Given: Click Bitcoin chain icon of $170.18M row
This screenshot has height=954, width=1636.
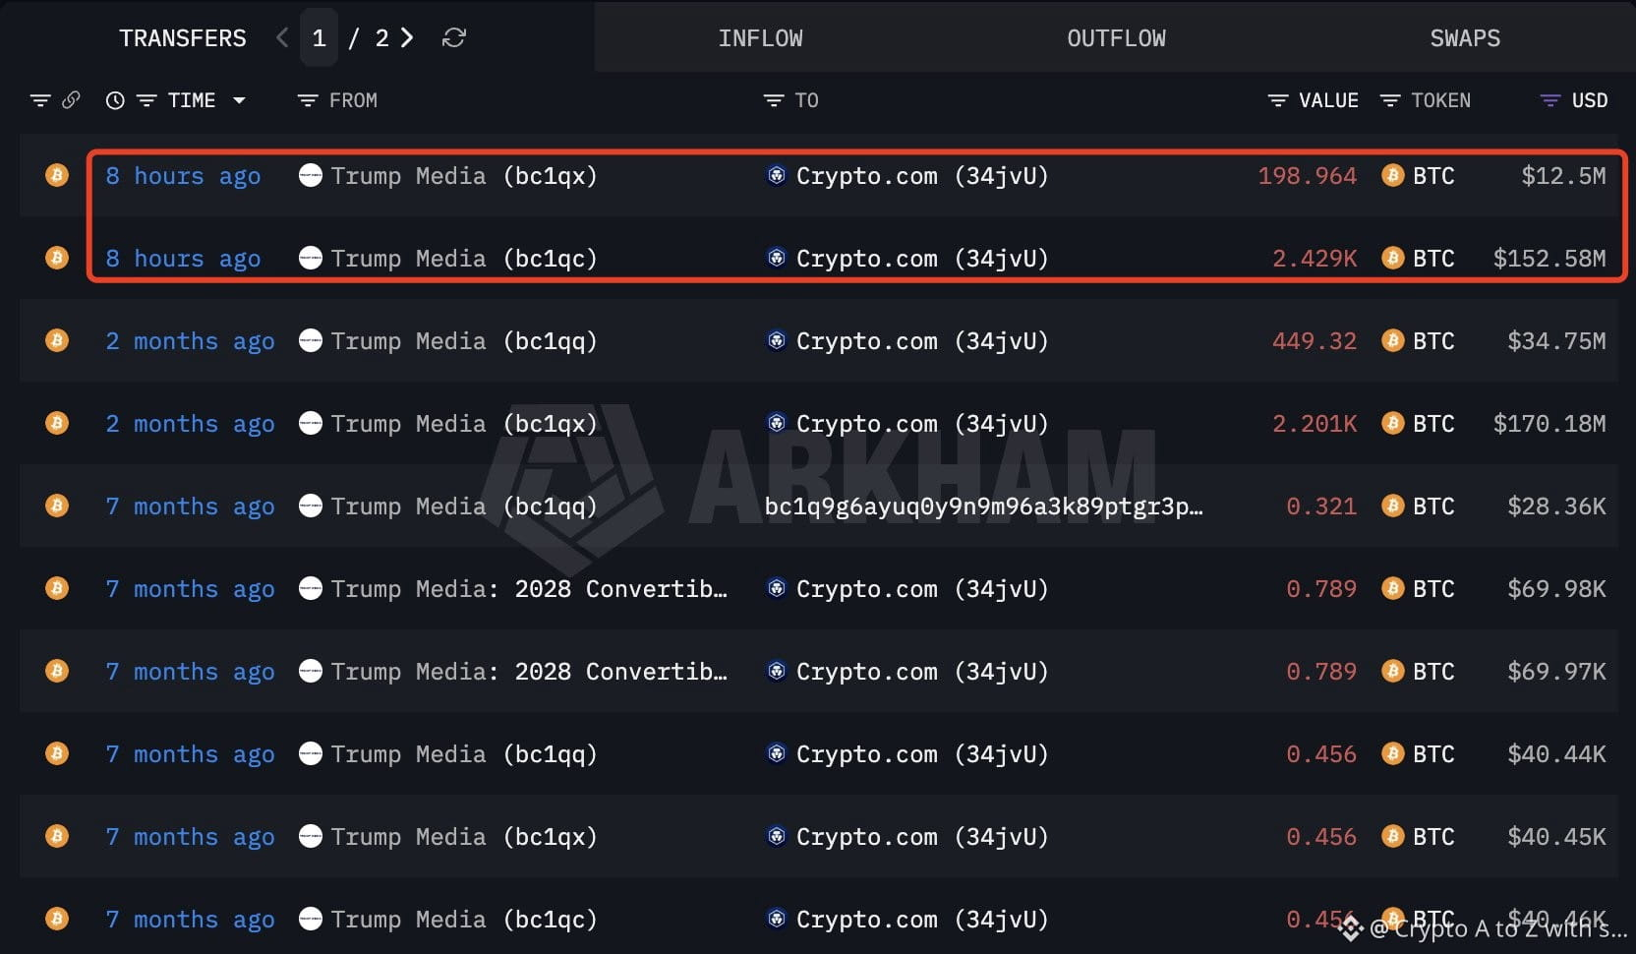Looking at the screenshot, I should [57, 423].
